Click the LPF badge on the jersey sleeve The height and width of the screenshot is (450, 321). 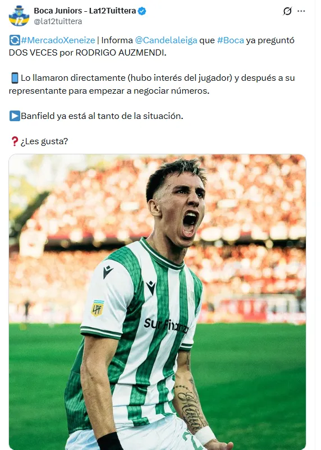(x=97, y=308)
